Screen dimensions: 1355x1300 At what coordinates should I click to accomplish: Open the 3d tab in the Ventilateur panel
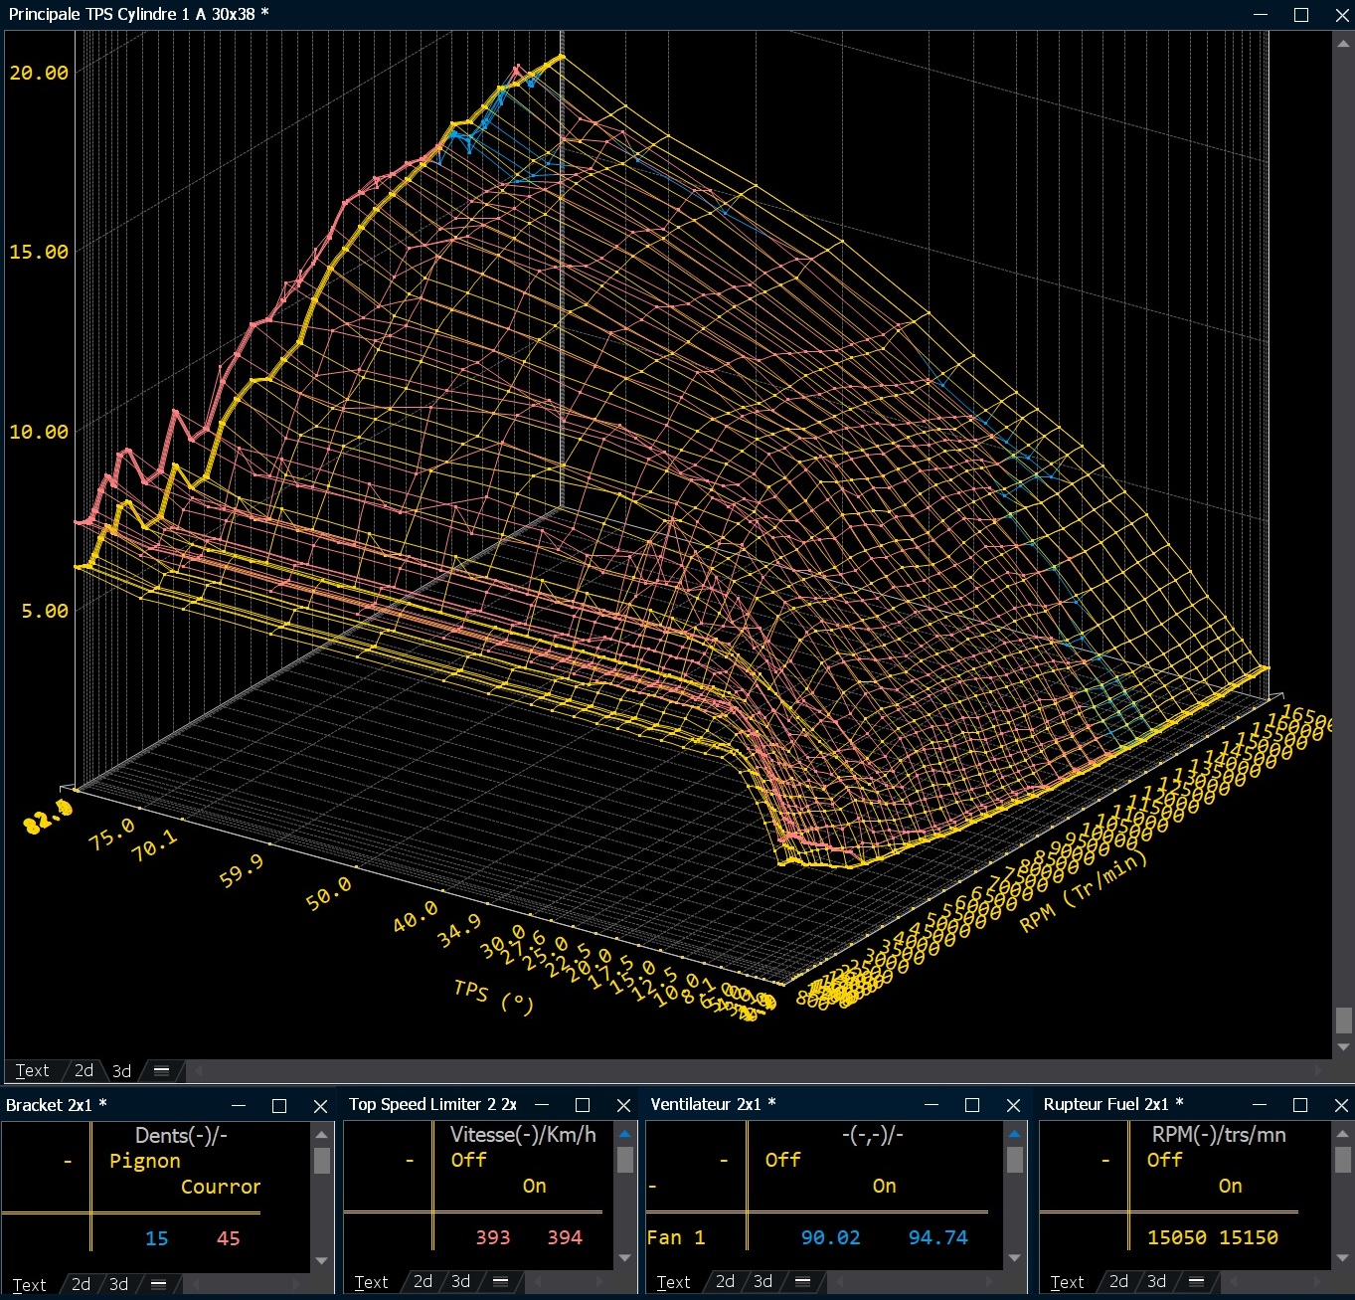[x=762, y=1282]
